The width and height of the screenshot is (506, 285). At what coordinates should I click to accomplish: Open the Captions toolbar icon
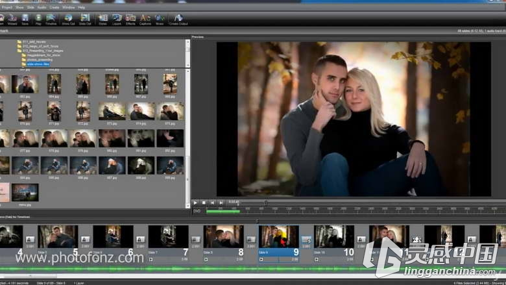(x=145, y=19)
